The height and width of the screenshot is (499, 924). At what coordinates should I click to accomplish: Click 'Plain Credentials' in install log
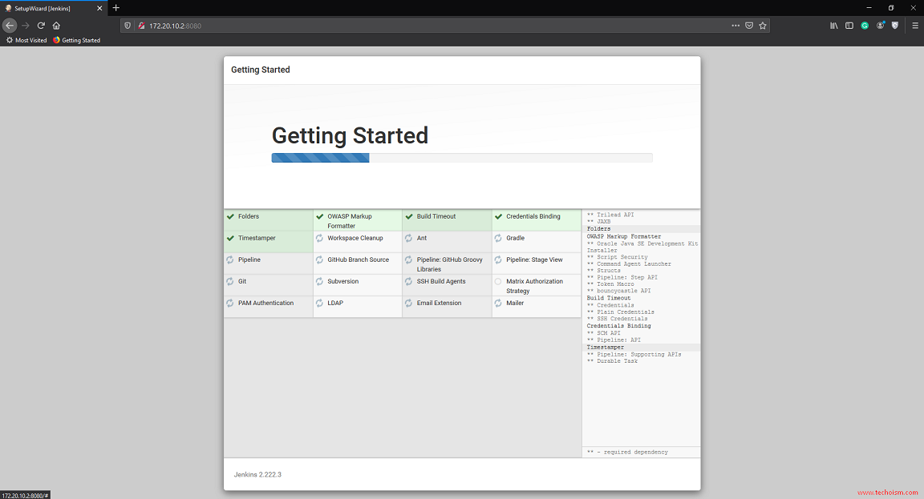tap(621, 312)
